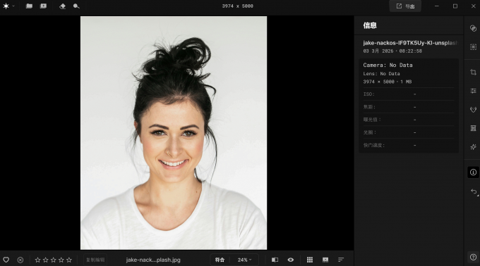Open the help question-mark icon
Image resolution: width=480 pixels, height=266 pixels.
pos(473,257)
